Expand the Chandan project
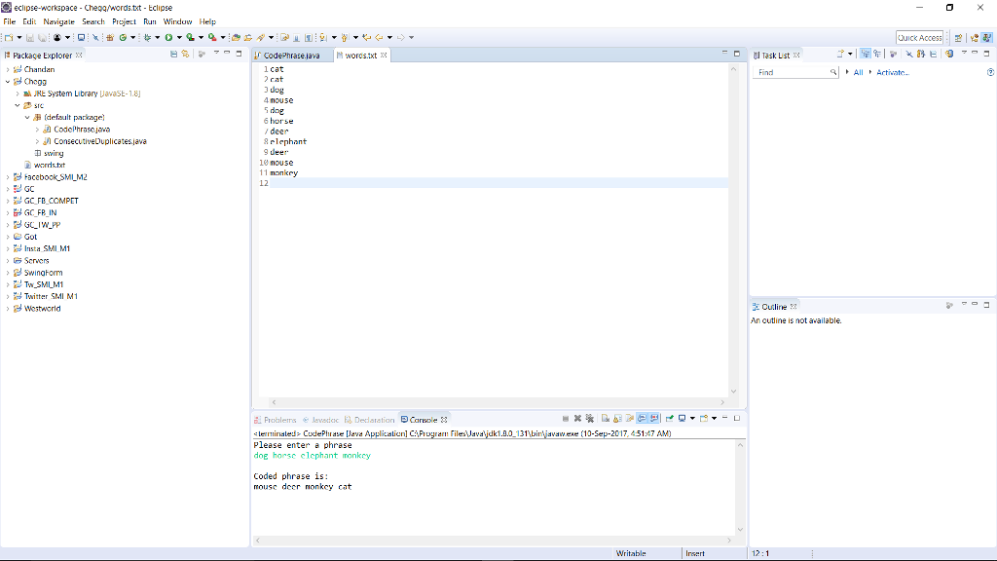 coord(8,69)
